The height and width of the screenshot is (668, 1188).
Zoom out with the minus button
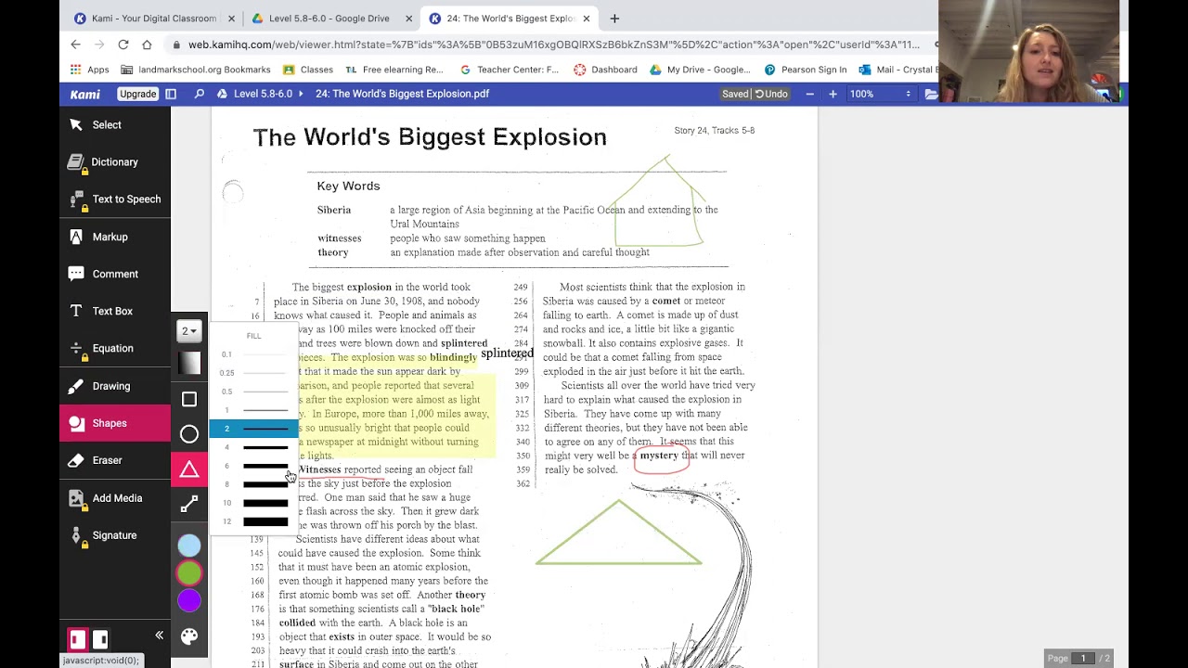pos(809,94)
